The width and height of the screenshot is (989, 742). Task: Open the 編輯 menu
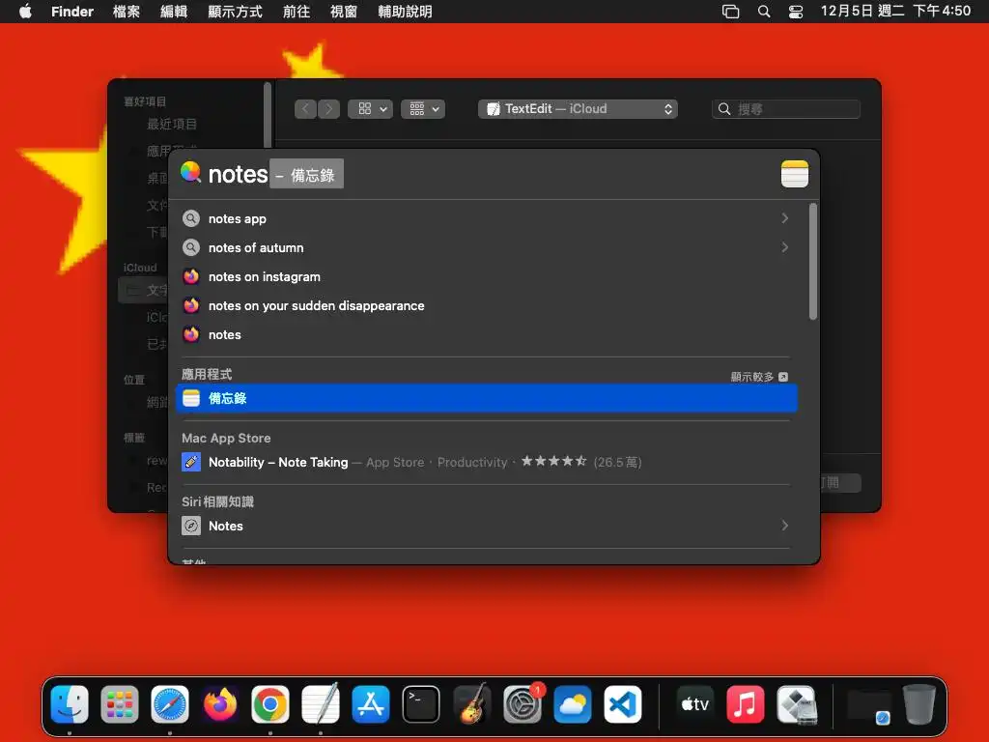click(x=174, y=12)
